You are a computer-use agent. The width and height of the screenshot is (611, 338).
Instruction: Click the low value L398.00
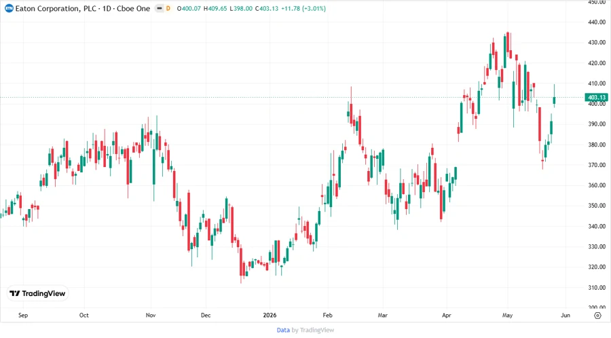pos(241,8)
